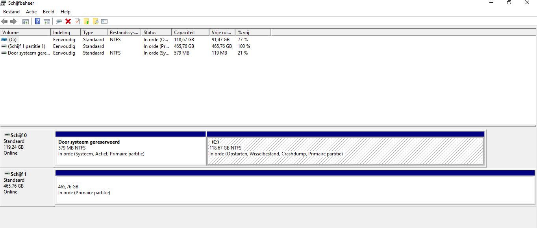The image size is (537, 228).
Task: Select the Door systeem gereserveerd partition block
Action: pos(131,149)
